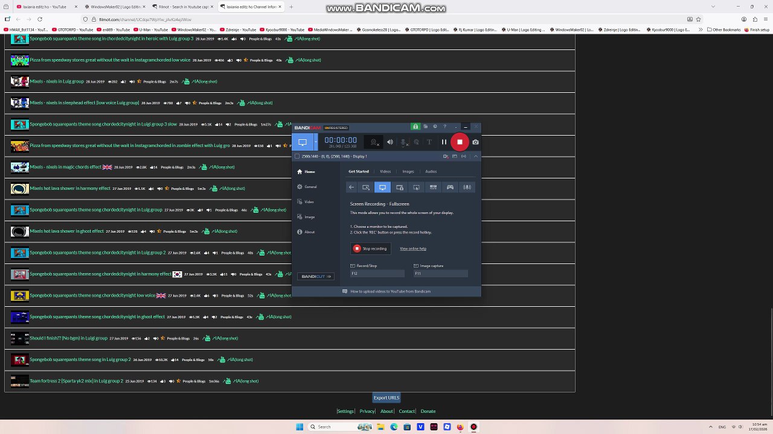Toggle the microphone in Bandicam
The height and width of the screenshot is (434, 773).
pos(403,142)
